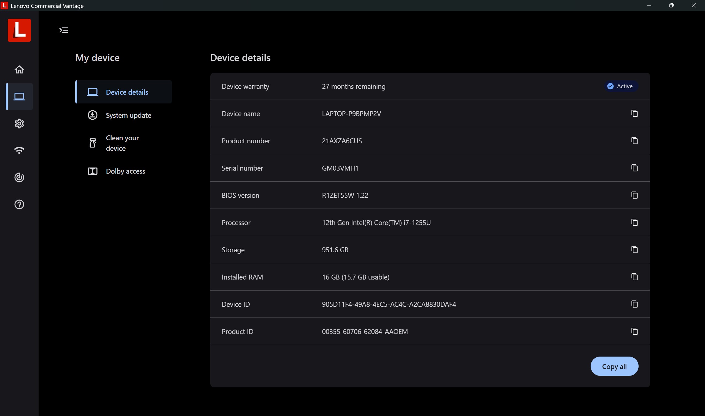Copy the Product ID value
The image size is (705, 416).
click(x=634, y=331)
